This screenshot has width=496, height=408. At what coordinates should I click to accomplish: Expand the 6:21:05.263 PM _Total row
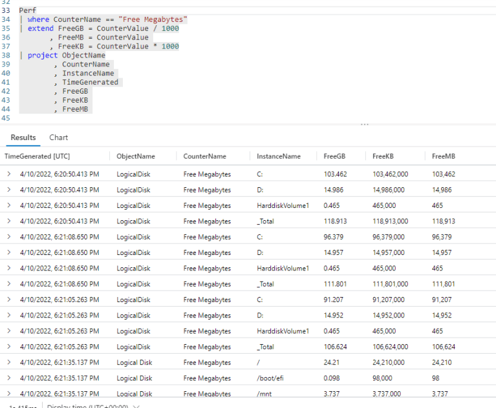9,347
